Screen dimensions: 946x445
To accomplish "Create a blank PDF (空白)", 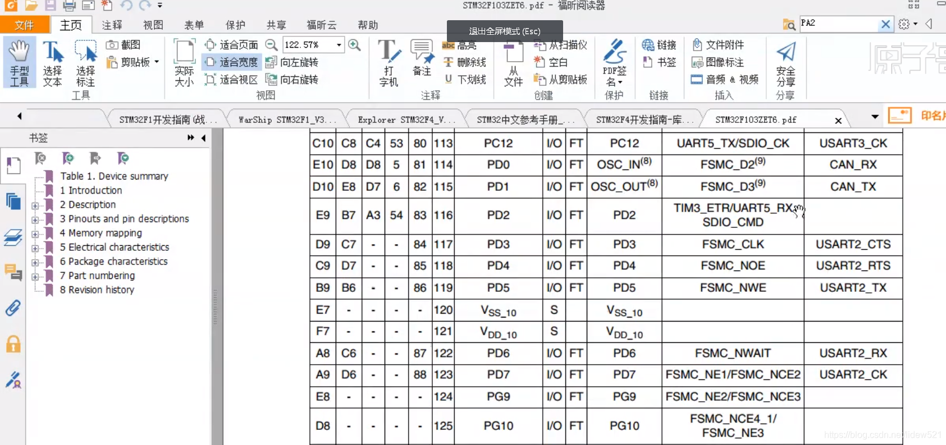I will [x=551, y=62].
